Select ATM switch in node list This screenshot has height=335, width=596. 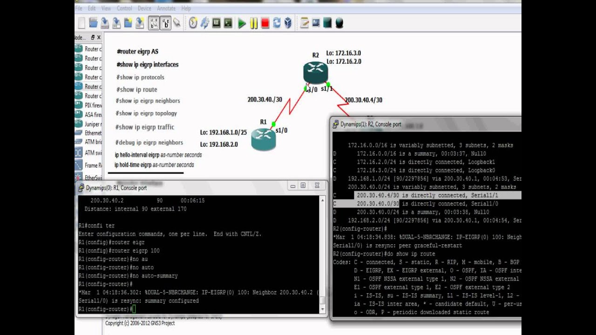tap(88, 153)
